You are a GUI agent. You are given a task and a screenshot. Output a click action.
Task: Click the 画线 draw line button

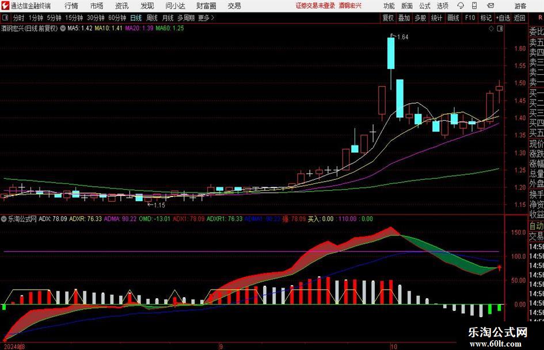[x=453, y=18]
